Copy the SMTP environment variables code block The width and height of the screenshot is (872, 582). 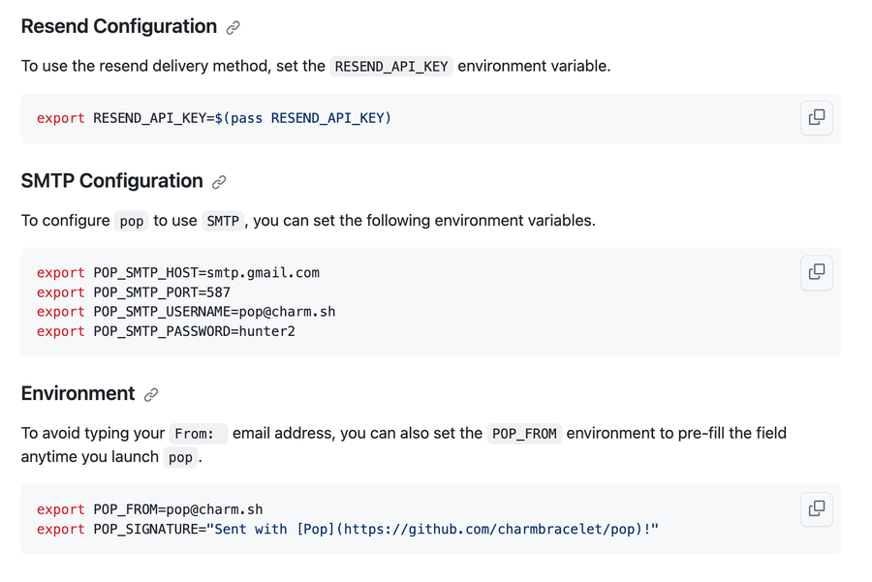point(817,272)
